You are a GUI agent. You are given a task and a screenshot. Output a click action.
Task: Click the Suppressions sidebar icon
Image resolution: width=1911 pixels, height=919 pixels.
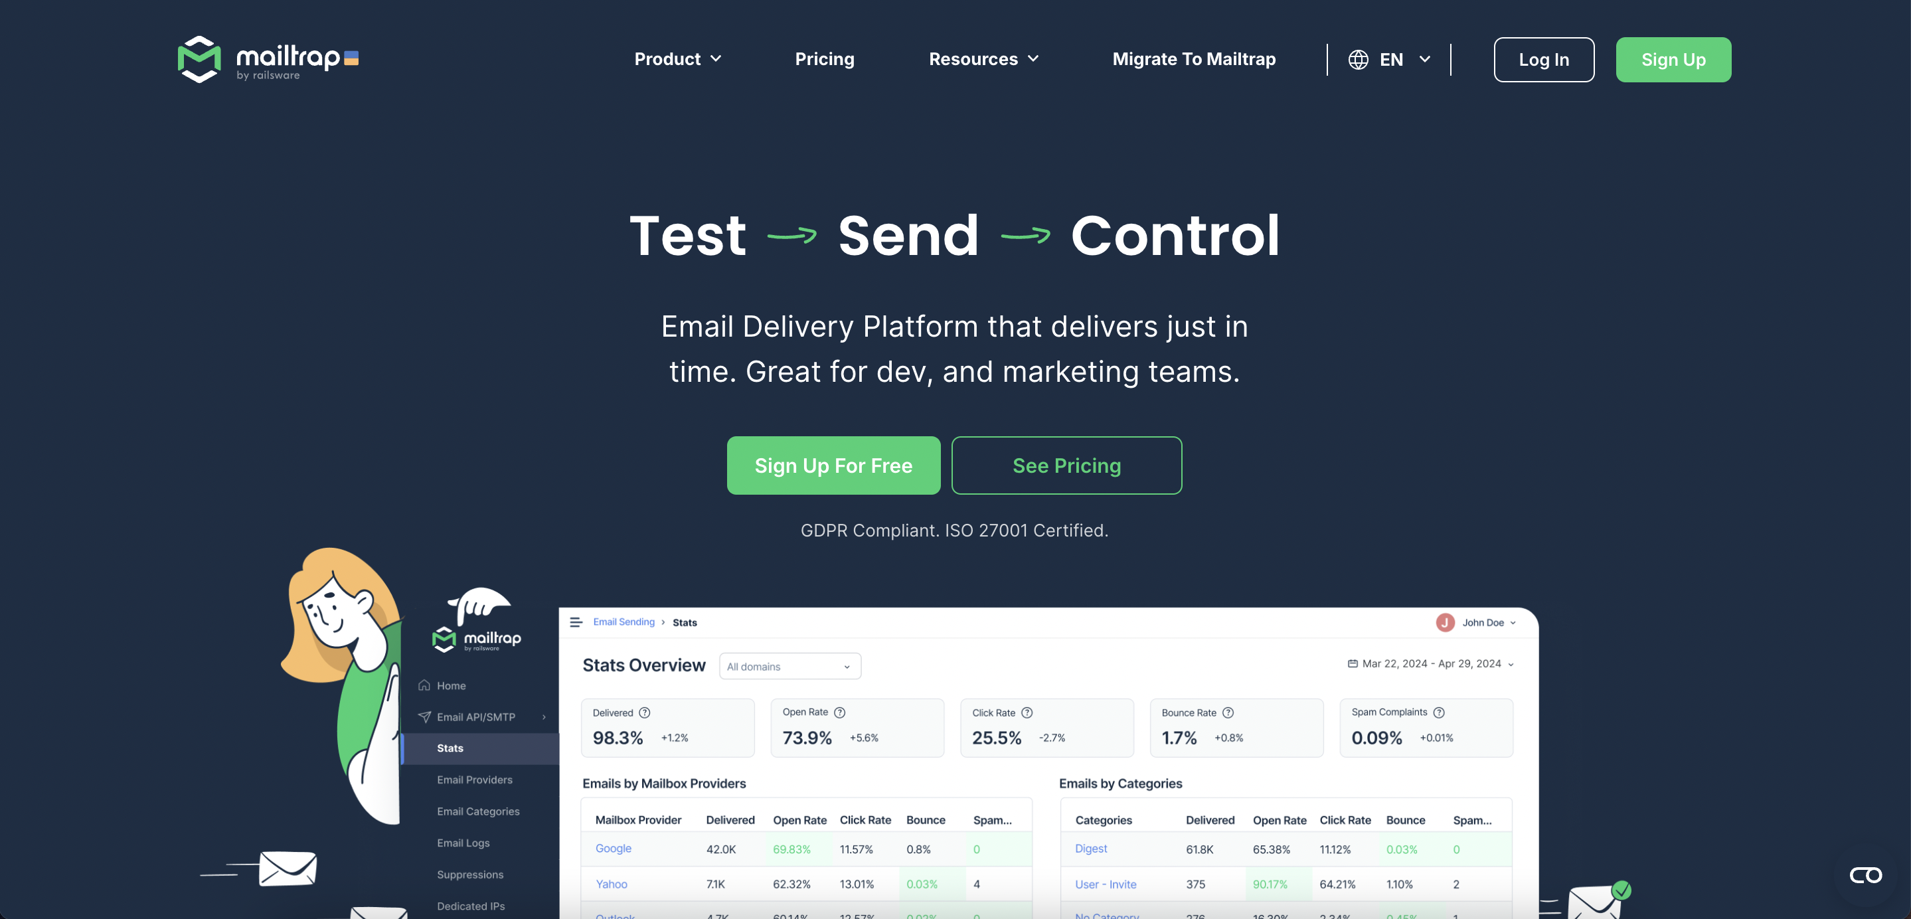point(470,874)
